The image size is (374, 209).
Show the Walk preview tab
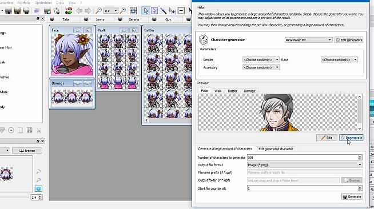pos(218,91)
